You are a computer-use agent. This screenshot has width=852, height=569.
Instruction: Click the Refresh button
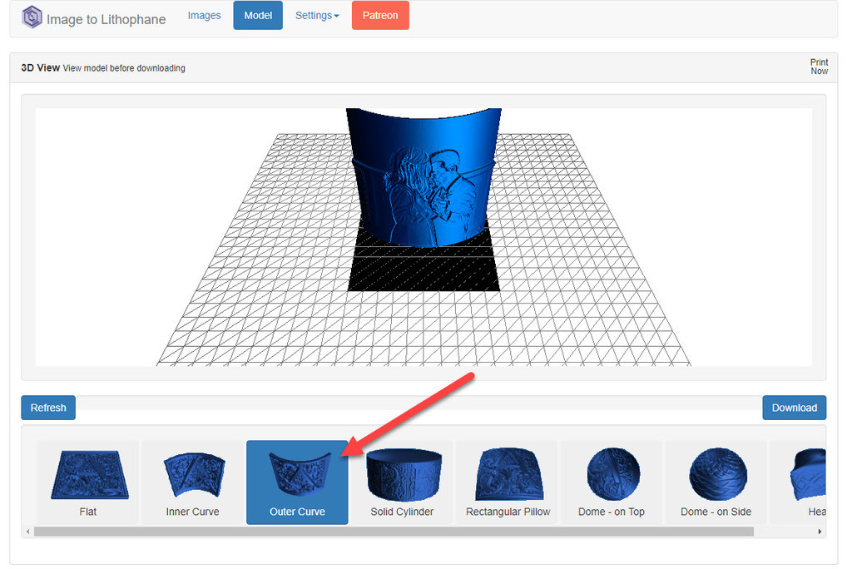coord(48,408)
